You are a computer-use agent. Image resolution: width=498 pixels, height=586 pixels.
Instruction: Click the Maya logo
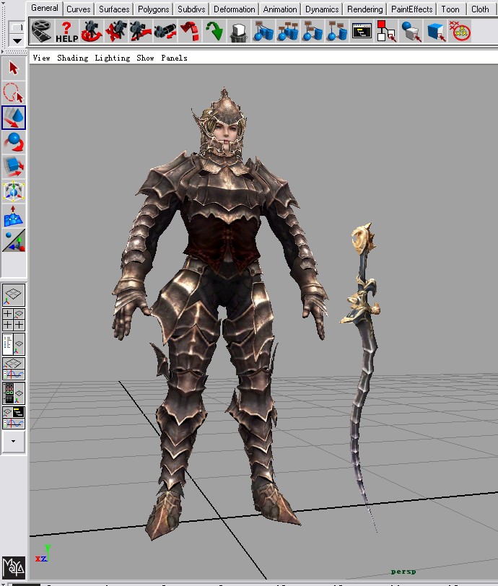click(14, 567)
